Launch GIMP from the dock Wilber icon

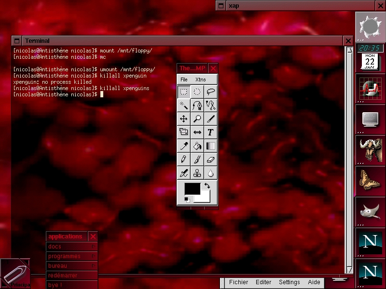[x=370, y=211]
